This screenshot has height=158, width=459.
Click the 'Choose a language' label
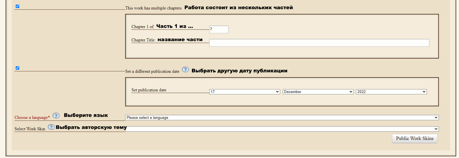[31, 117]
